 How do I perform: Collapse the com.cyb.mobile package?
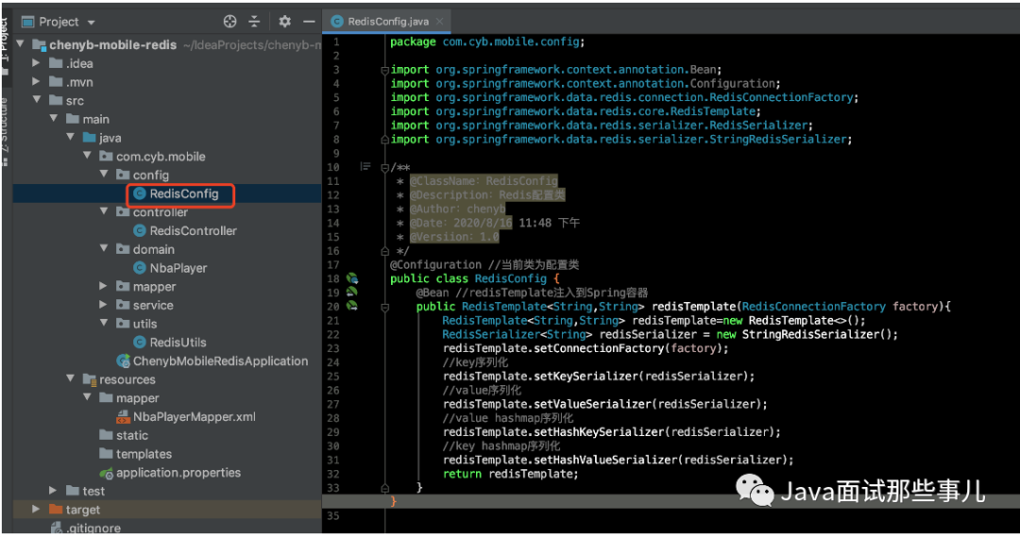(x=88, y=156)
